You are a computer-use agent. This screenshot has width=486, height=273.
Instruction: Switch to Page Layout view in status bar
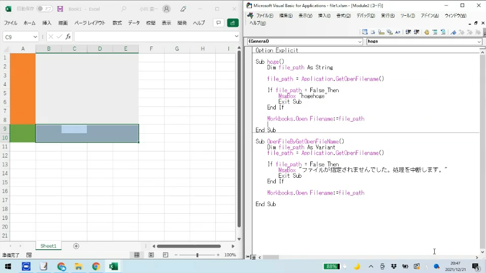(x=151, y=255)
